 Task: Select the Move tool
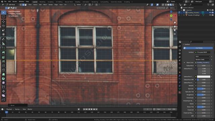tap(3, 22)
